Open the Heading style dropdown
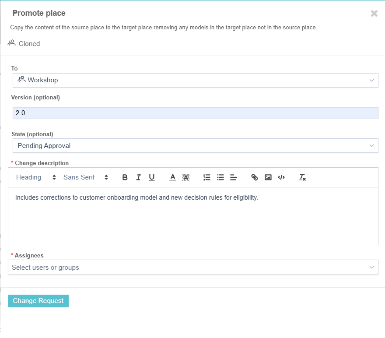385x338 pixels. [x=36, y=177]
